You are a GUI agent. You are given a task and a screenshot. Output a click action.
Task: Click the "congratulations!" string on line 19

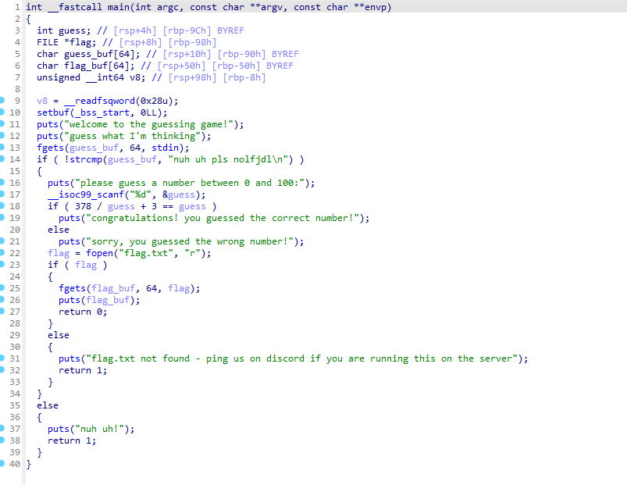point(223,219)
